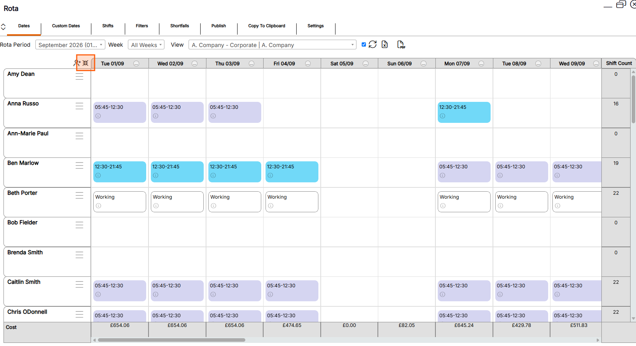Image resolution: width=636 pixels, height=346 pixels.
Task: Open Ben Marlow's row hamburger menu
Action: click(x=79, y=166)
